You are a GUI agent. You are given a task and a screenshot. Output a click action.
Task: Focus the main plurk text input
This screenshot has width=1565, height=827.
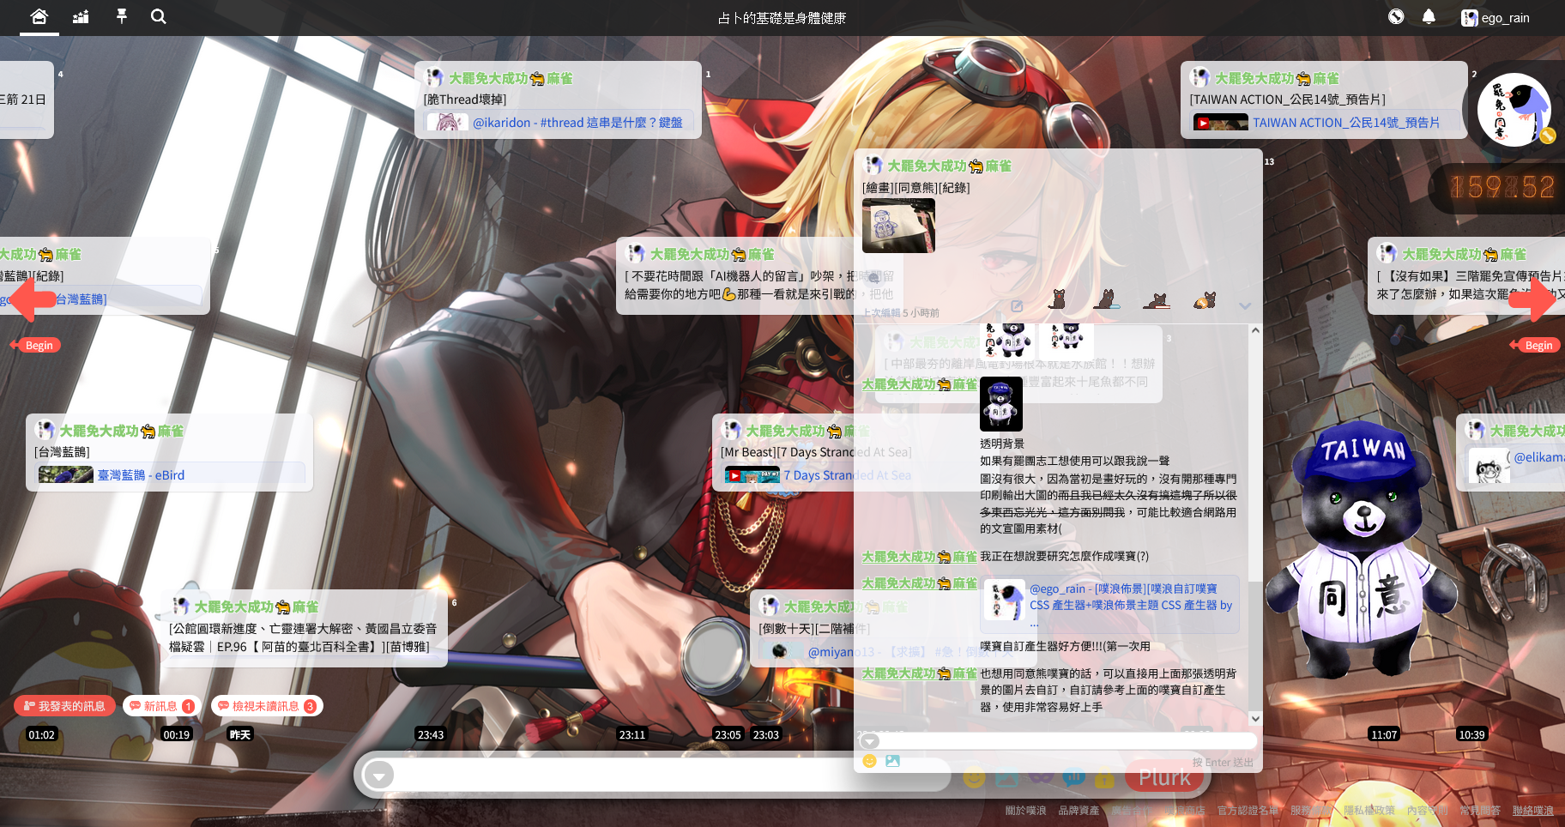674,776
